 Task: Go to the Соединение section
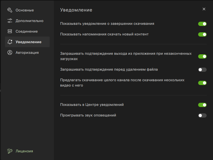click(x=27, y=32)
